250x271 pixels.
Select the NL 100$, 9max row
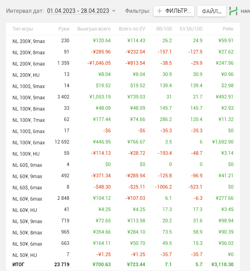pos(123,86)
